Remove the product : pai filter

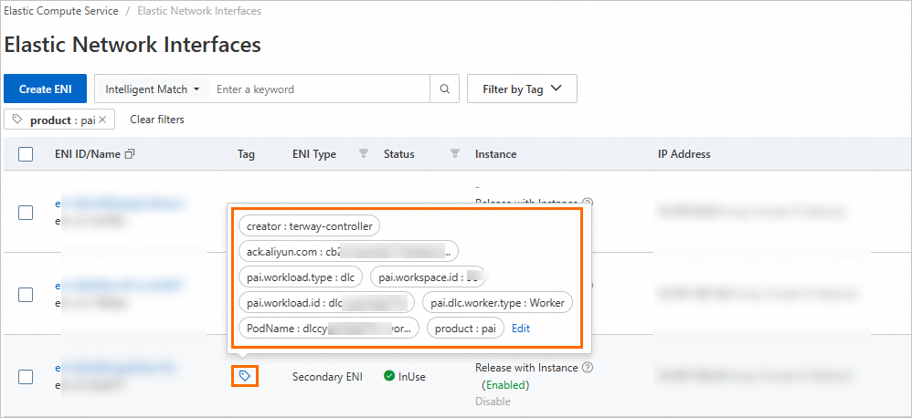(102, 119)
